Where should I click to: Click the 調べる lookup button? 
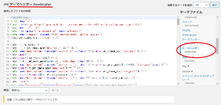click(55, 90)
